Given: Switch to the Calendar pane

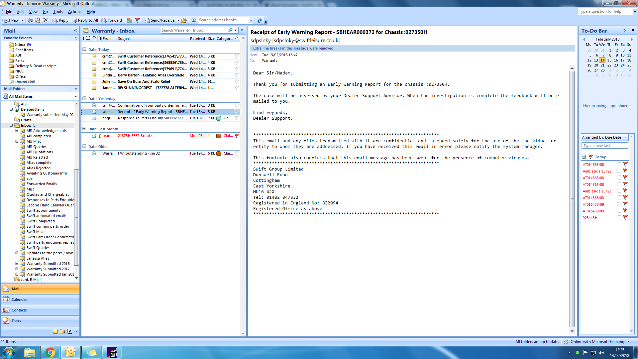Looking at the screenshot, I should 19,299.
